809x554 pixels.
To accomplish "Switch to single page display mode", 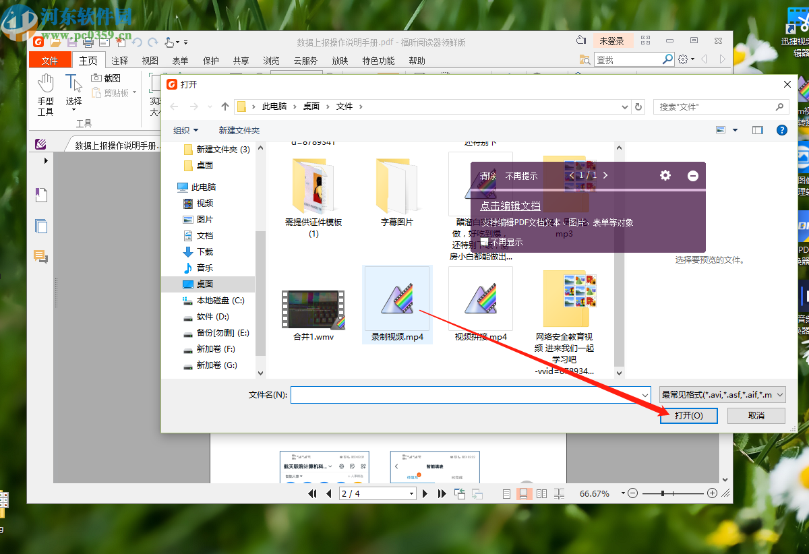I will click(x=506, y=493).
